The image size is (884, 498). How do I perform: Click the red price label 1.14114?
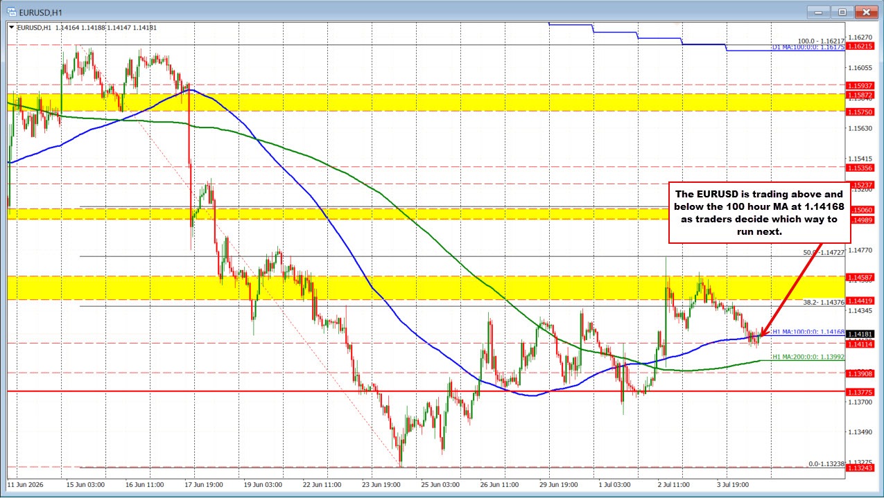(x=860, y=344)
